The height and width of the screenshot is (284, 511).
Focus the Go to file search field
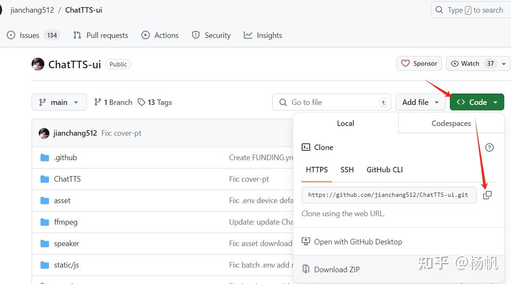pos(331,102)
